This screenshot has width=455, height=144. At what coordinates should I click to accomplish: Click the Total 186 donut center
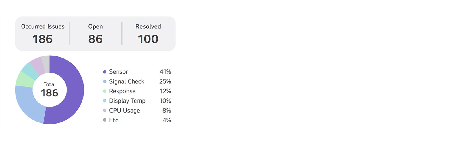[x=49, y=90]
